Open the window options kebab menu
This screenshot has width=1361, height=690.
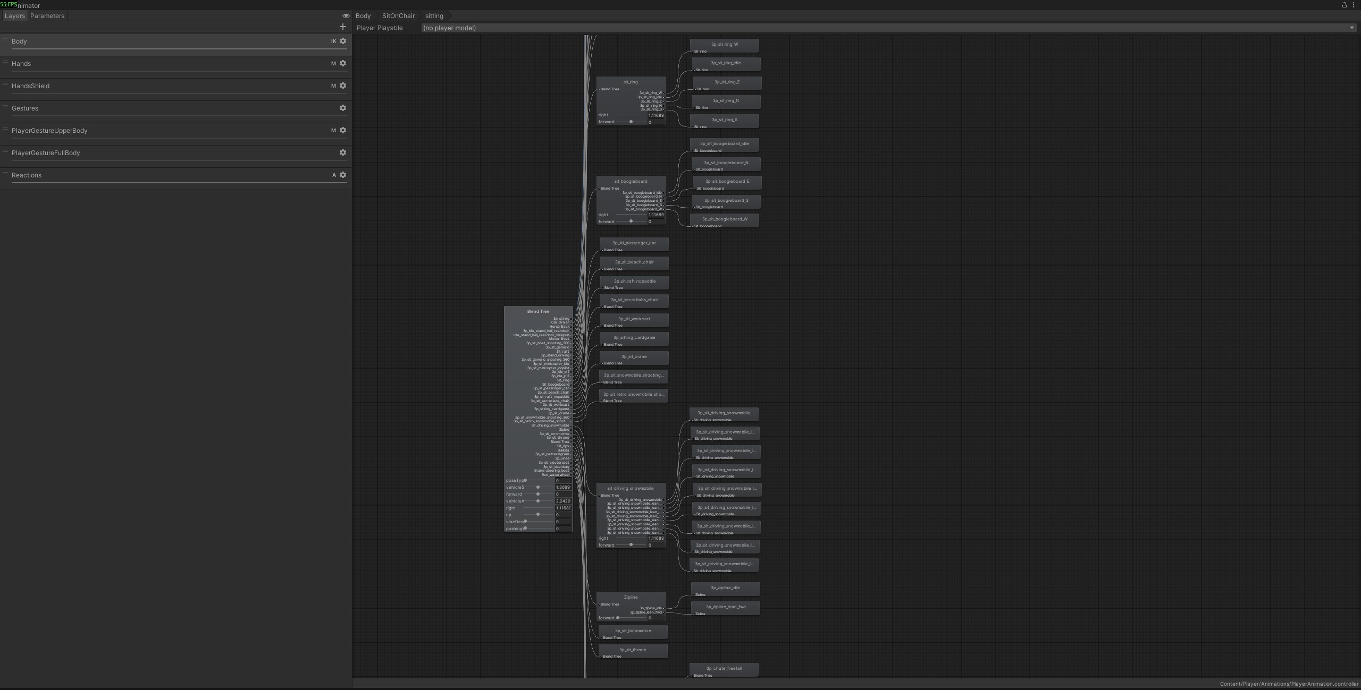(1354, 5)
